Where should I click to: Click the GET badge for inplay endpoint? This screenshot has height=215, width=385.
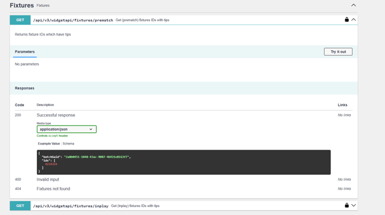(x=20, y=206)
